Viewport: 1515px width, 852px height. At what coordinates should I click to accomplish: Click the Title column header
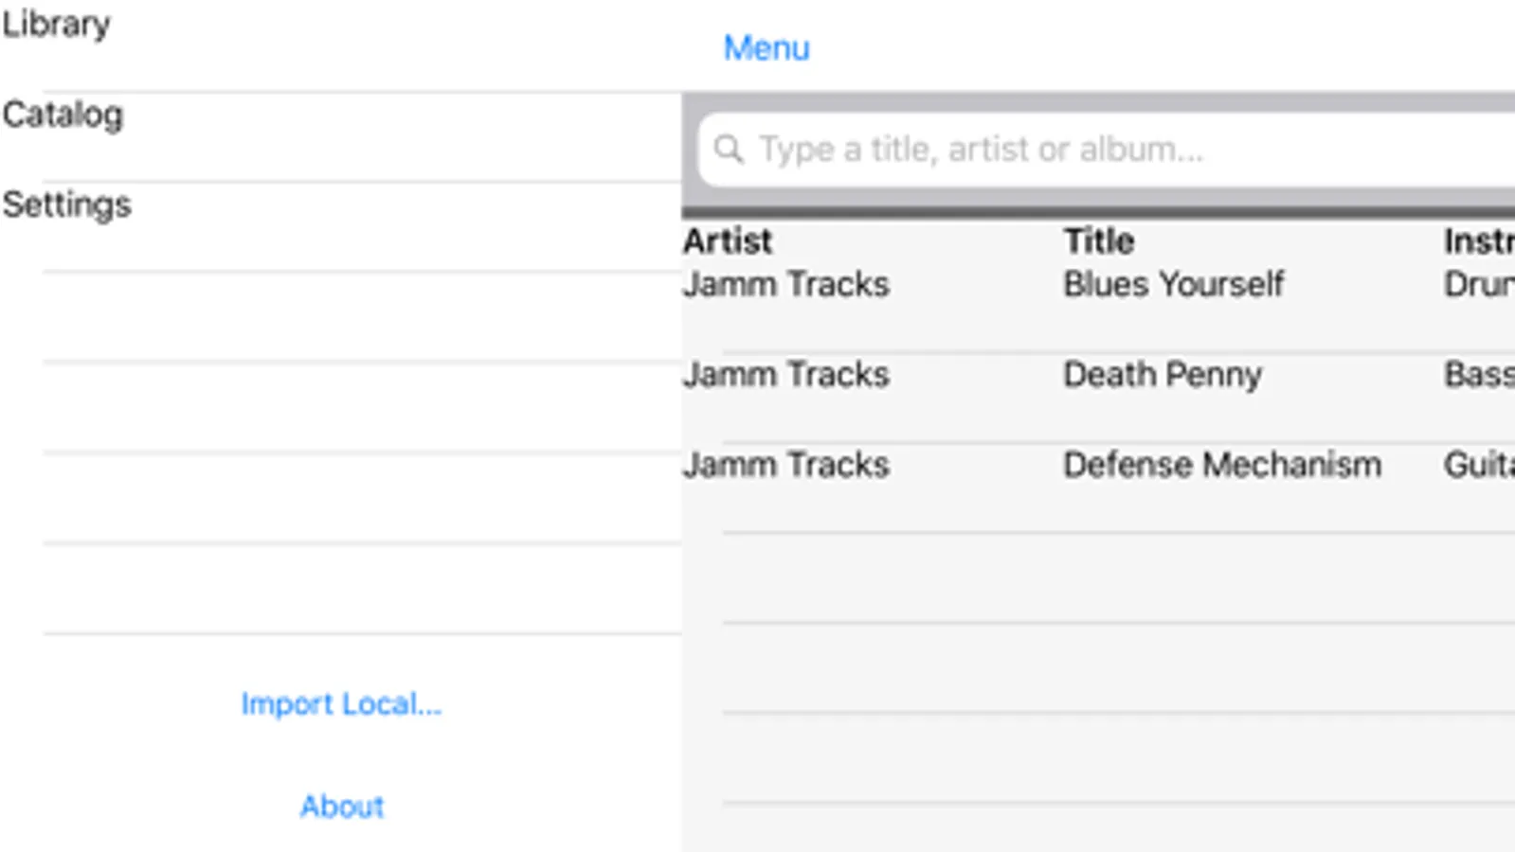click(1098, 241)
